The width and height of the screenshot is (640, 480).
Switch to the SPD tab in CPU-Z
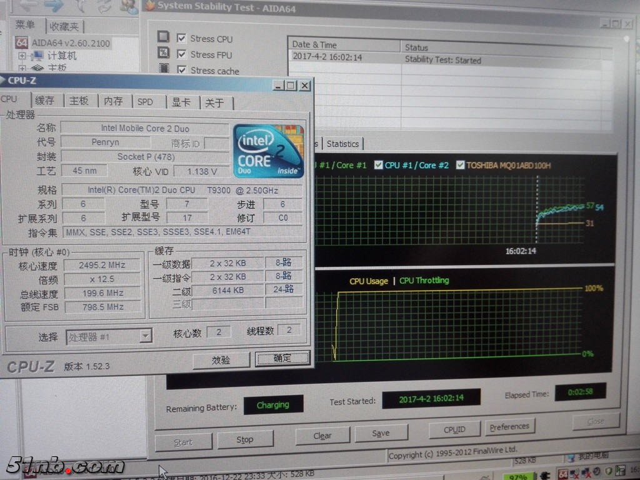[x=145, y=101]
